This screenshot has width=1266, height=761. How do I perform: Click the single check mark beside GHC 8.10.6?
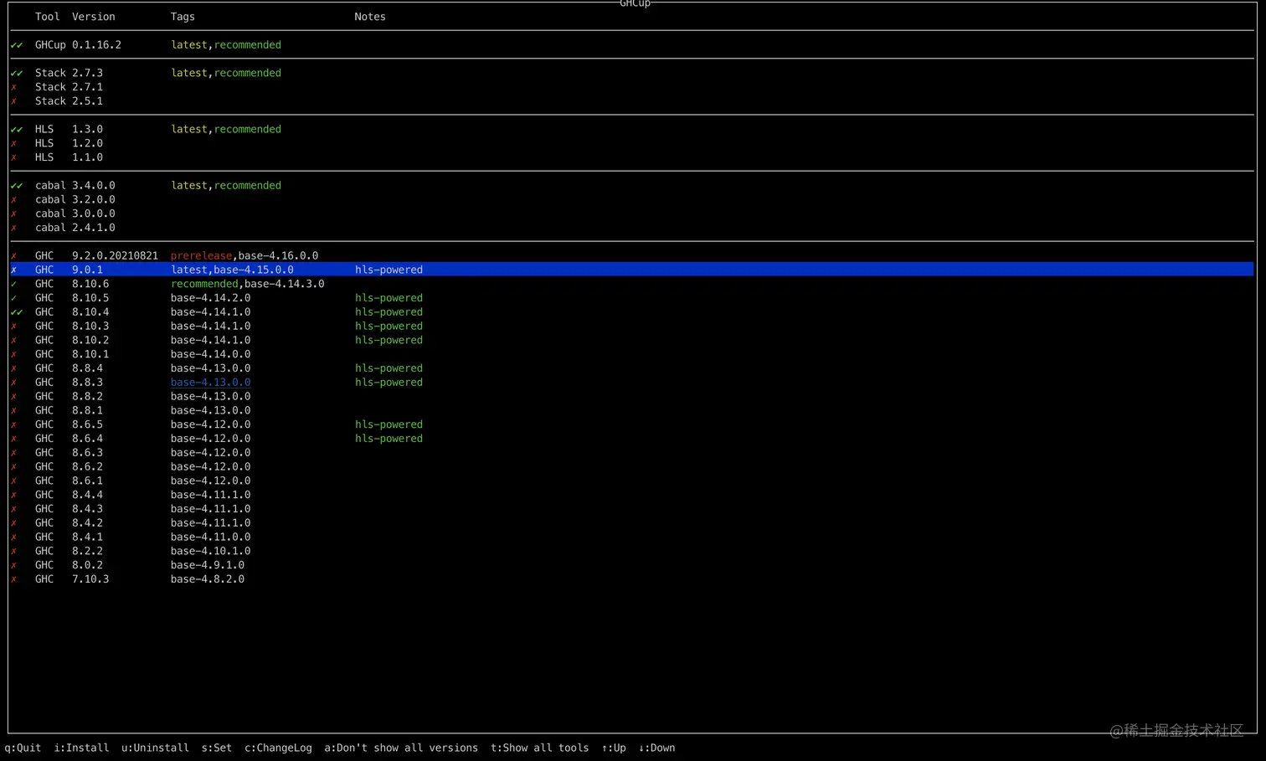[x=13, y=285]
